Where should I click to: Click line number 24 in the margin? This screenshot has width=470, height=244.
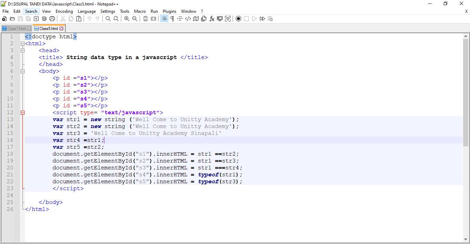(x=10, y=195)
